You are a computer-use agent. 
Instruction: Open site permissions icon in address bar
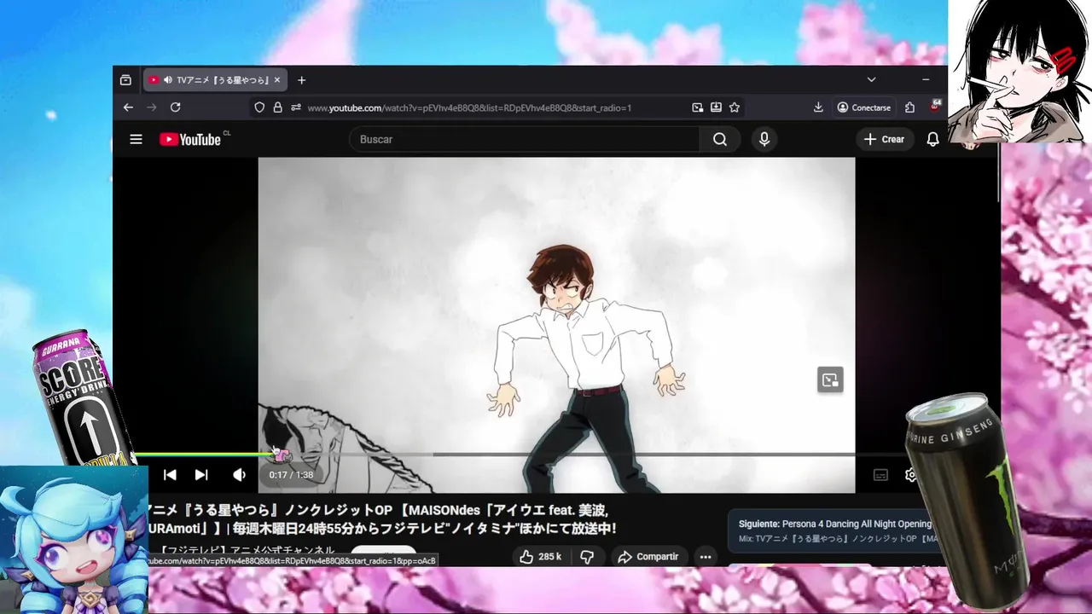coord(296,107)
